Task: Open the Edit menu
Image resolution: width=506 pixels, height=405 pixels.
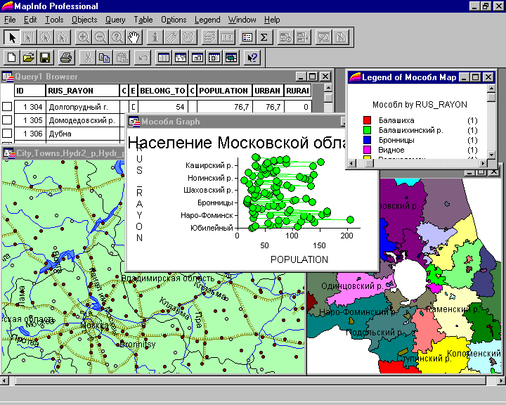Action: tap(30, 20)
